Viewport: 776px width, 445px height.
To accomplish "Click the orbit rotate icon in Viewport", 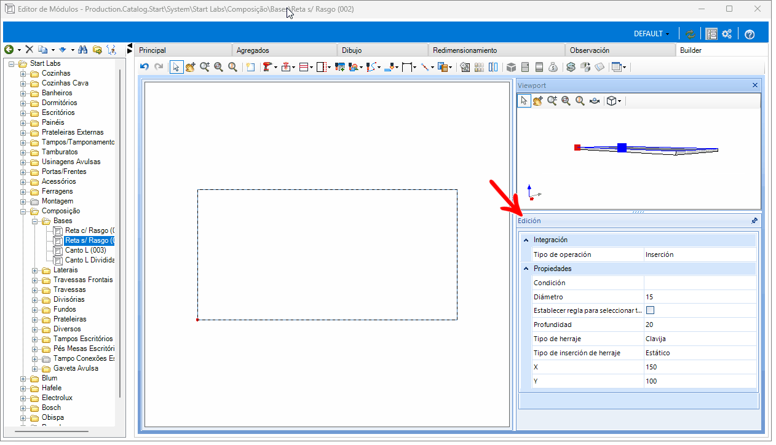I will pos(595,101).
